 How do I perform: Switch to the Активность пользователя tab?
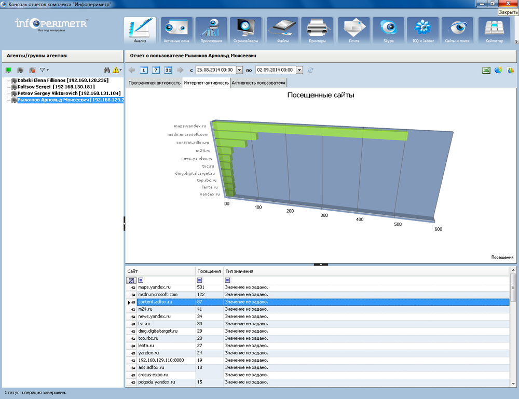(x=258, y=82)
